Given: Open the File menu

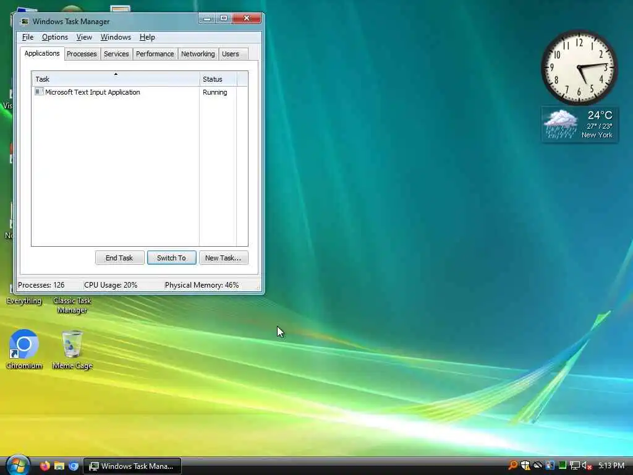Looking at the screenshot, I should (27, 37).
